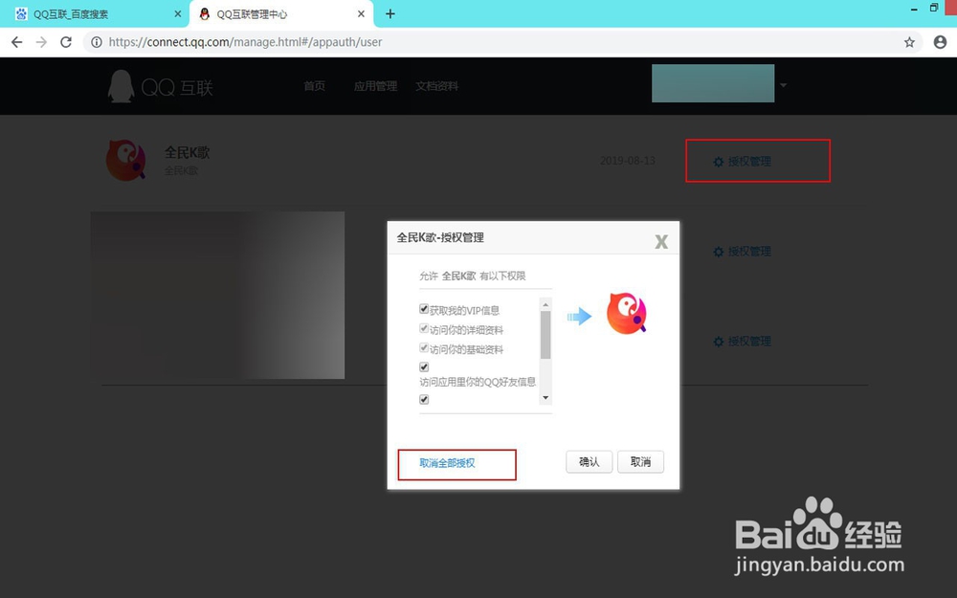Open a new tab with plus button
Screen dimensions: 957x598
click(x=390, y=13)
